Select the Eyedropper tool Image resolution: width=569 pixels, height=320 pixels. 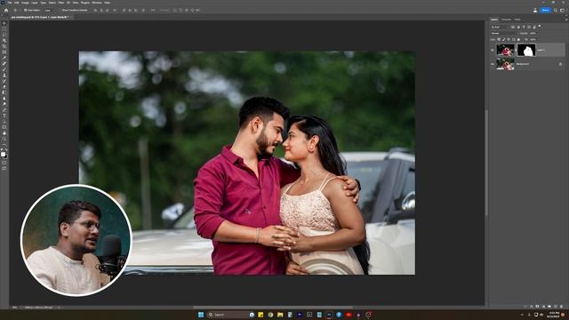(x=4, y=57)
